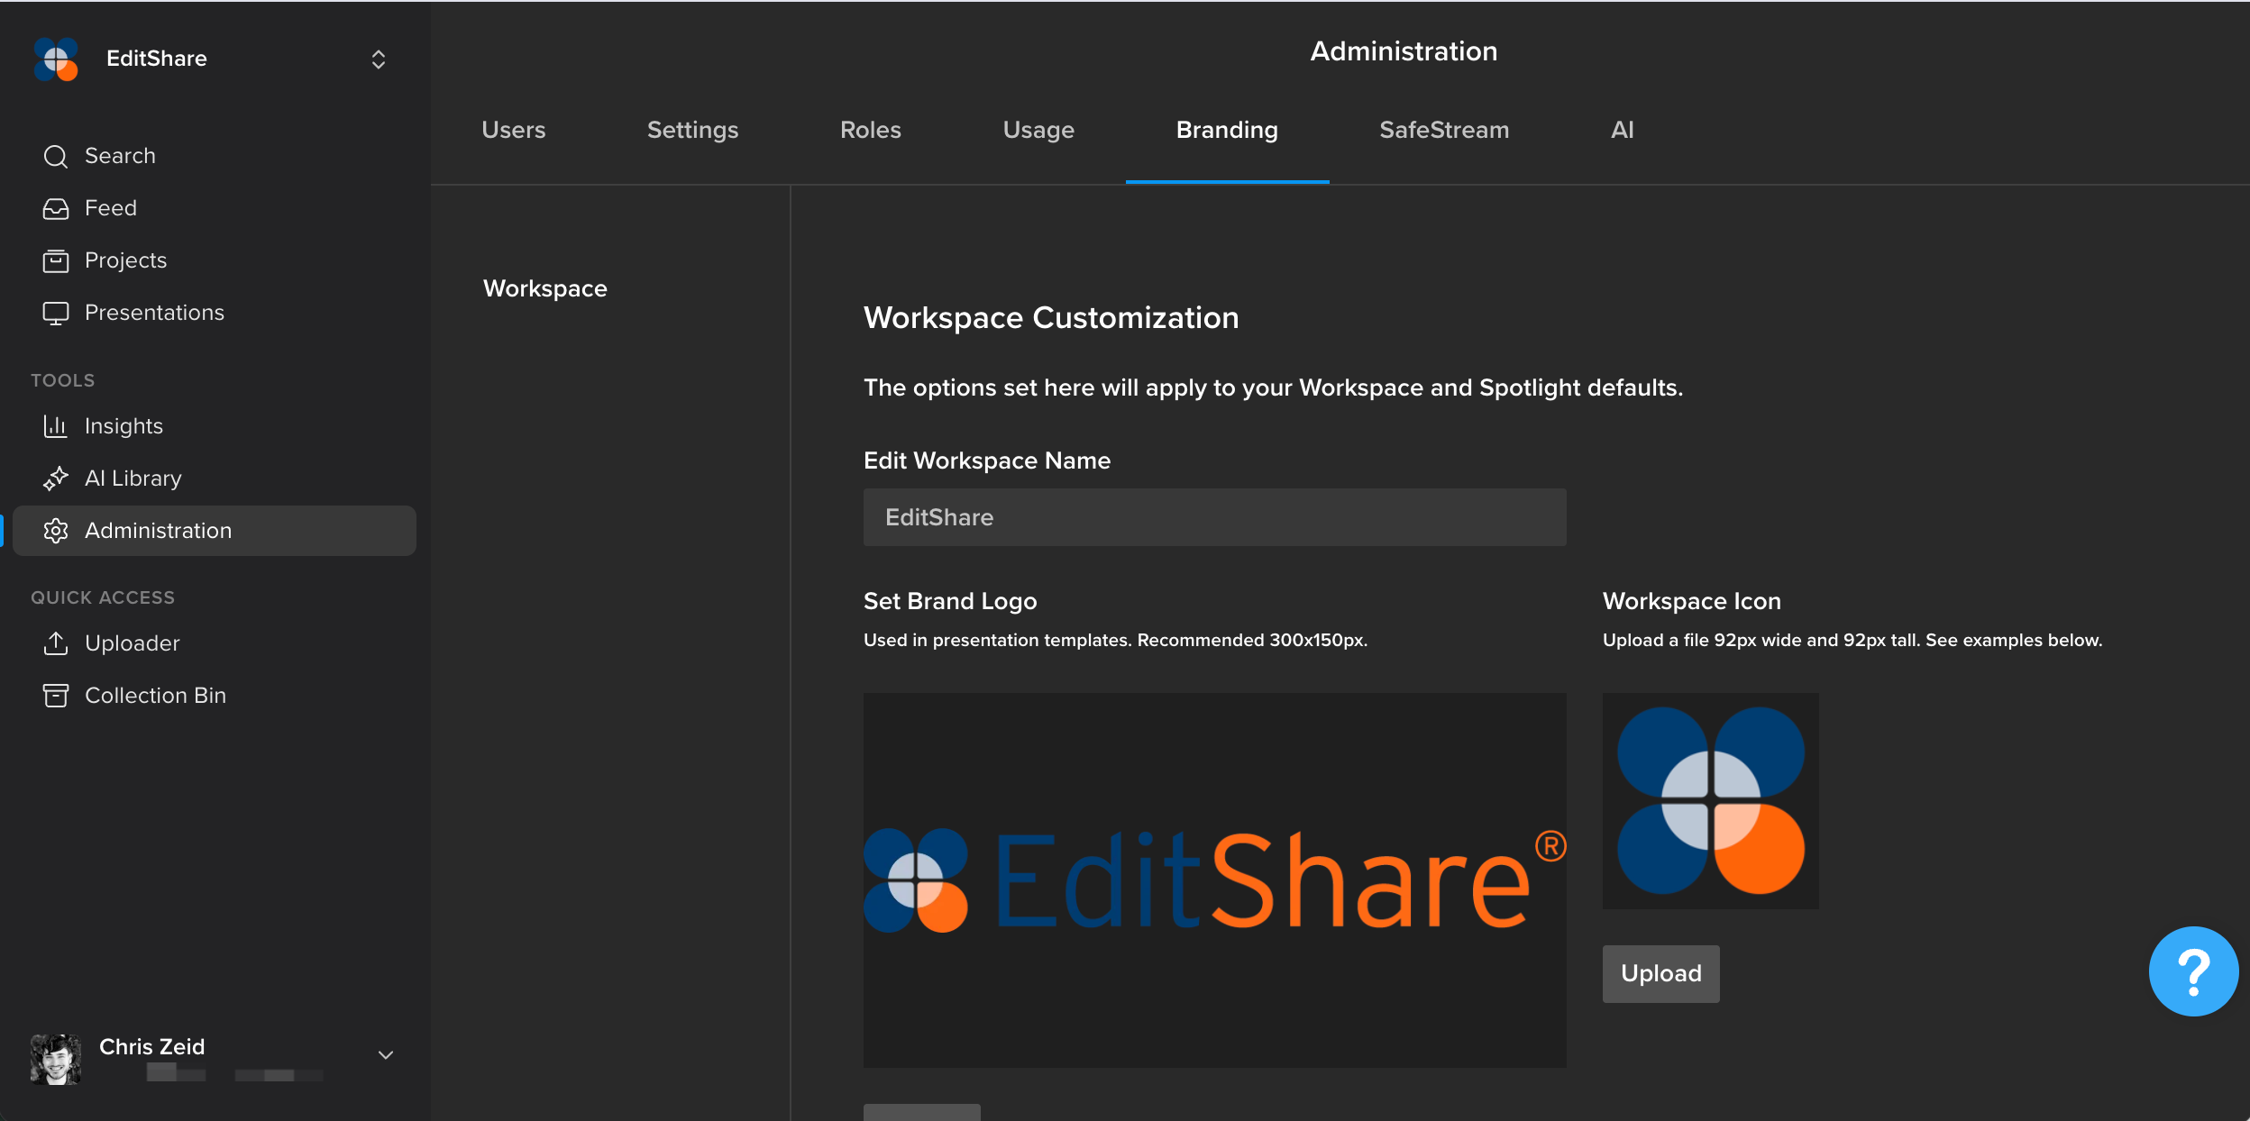Screen dimensions: 2250x1121
Task: Click the Set Brand Logo label
Action: [950, 601]
